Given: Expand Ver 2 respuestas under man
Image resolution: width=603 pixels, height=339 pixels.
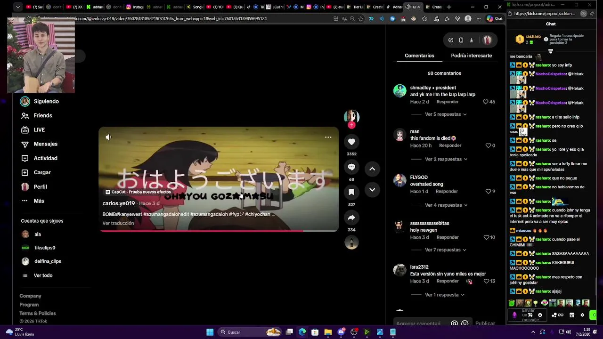Looking at the screenshot, I should (446, 160).
